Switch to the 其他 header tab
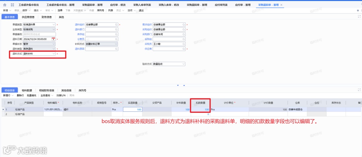The height and width of the screenshot is (157, 362). click(x=61, y=17)
